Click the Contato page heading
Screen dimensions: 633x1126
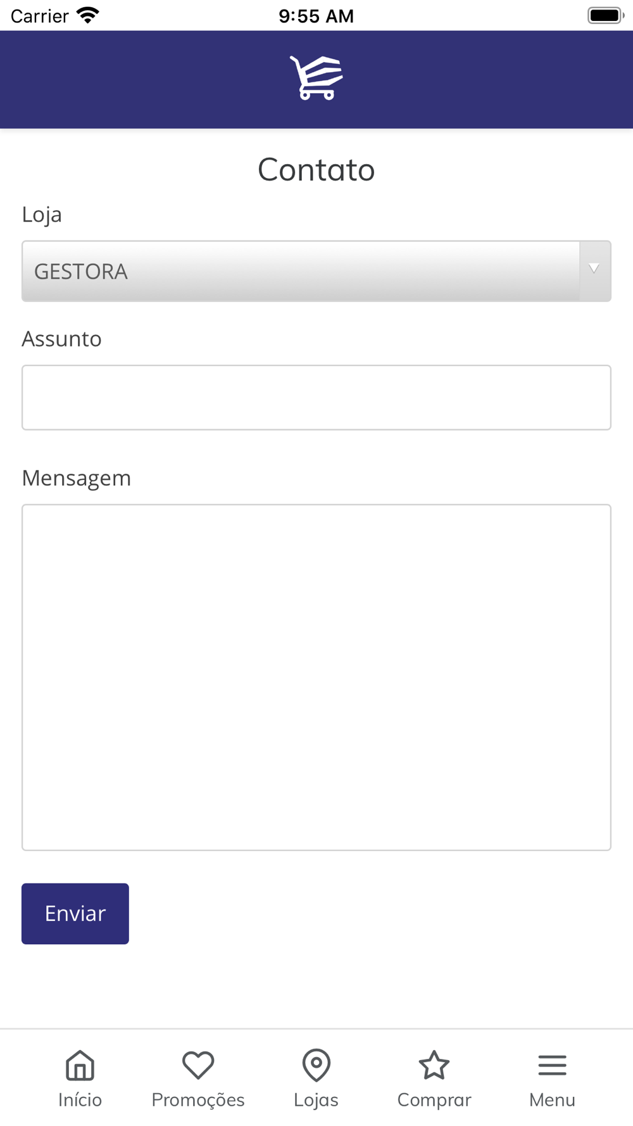pos(316,170)
